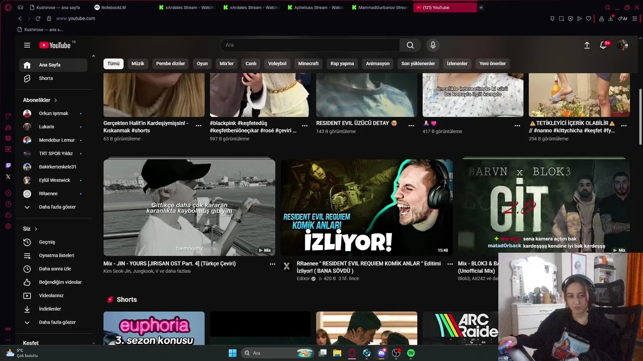Go to Ana Sayfa in sidebar
The image size is (643, 361).
point(53,65)
